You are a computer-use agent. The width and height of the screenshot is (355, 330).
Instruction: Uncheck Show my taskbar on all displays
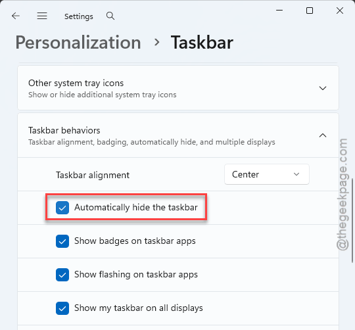[x=62, y=308]
